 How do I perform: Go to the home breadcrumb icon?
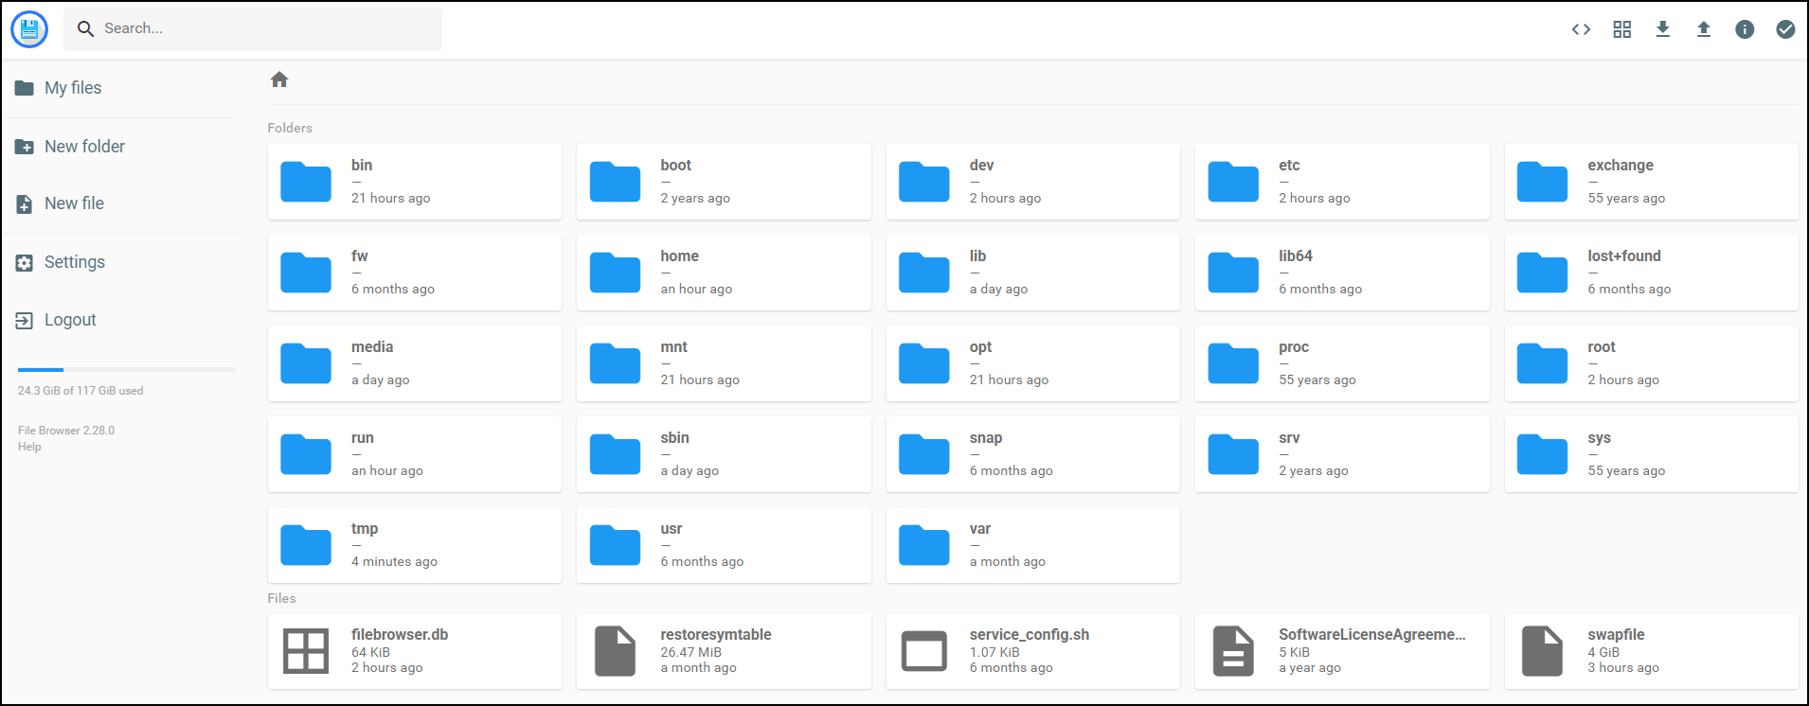click(279, 79)
